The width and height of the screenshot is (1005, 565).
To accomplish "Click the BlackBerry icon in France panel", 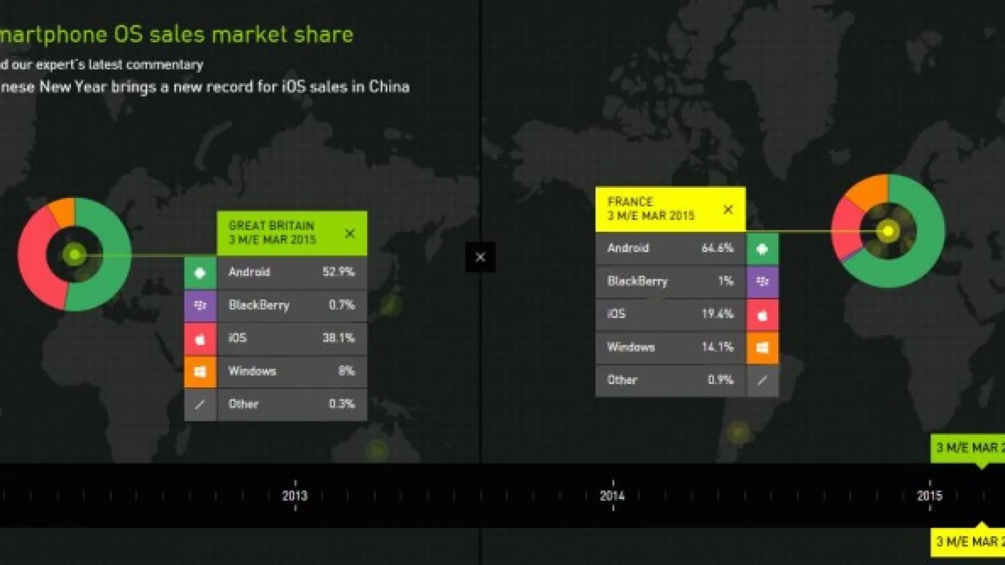I will click(762, 281).
